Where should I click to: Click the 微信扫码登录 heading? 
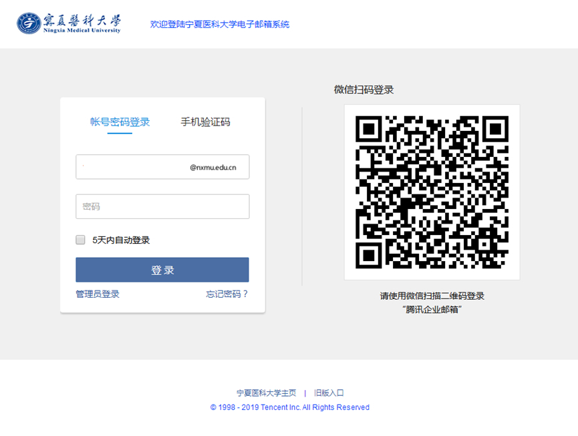(364, 89)
